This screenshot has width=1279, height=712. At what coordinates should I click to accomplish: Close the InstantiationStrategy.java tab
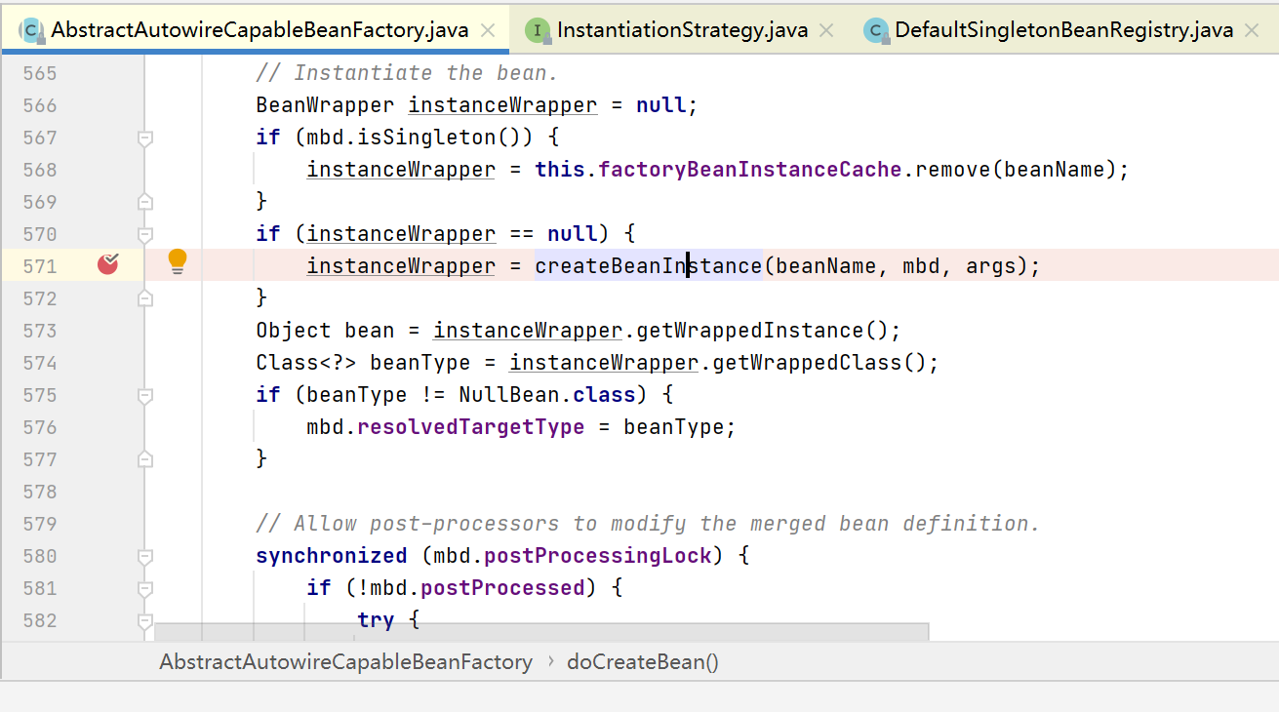[x=826, y=31]
